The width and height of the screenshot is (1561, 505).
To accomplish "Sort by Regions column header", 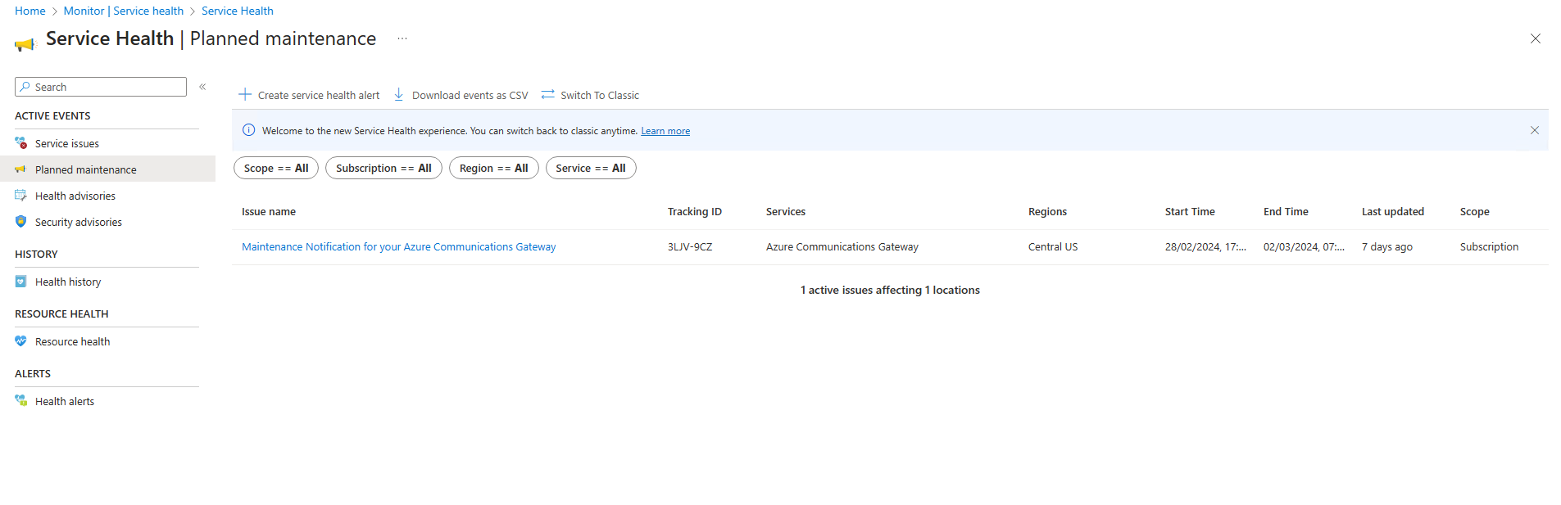I will [x=1047, y=211].
